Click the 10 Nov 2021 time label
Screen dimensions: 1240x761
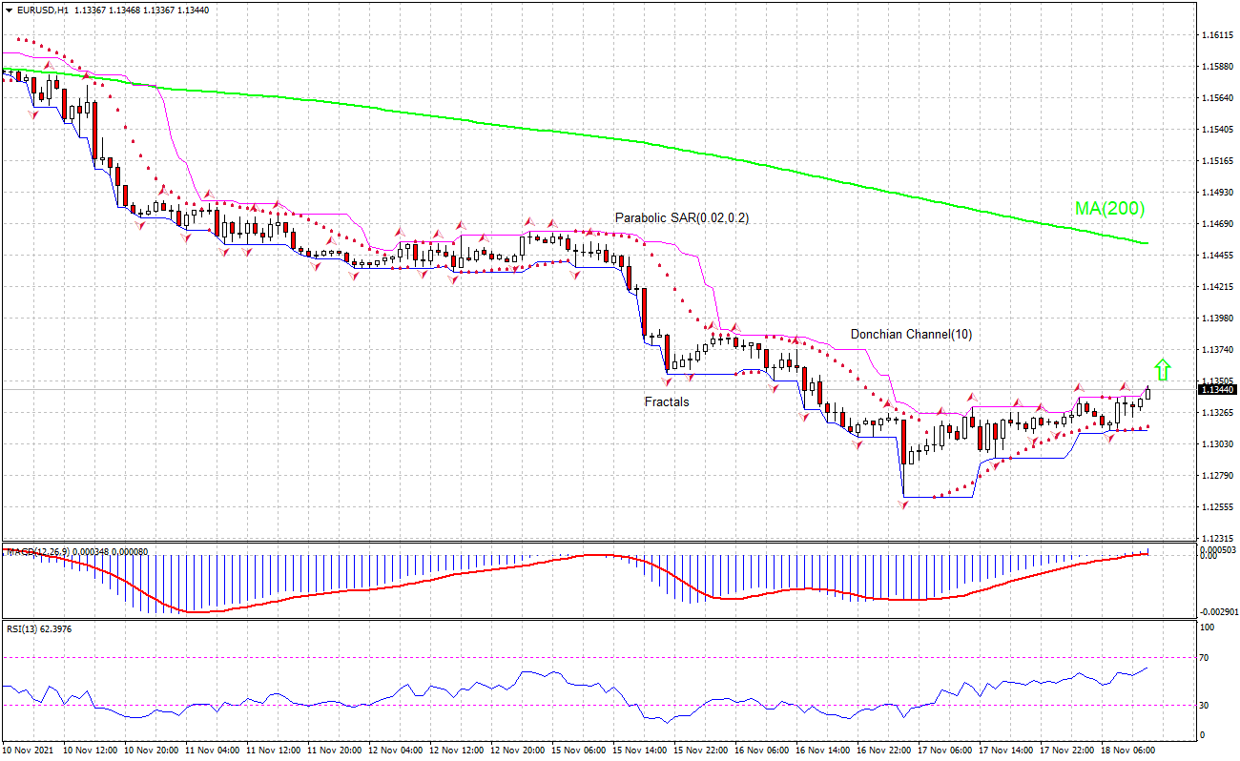pos(30,751)
